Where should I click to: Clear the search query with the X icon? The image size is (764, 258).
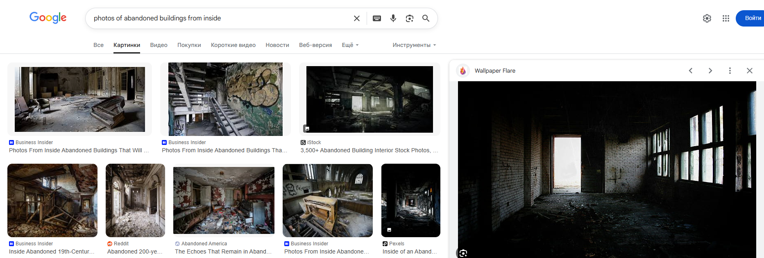357,18
